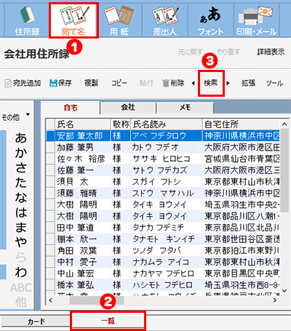Click the 削除 delete button
Screen dimensions: 291x331
click(173, 83)
